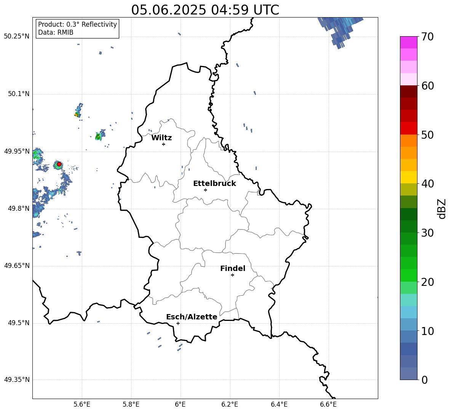The width and height of the screenshot is (451, 412).
Task: Click the 50.25°N latitude label
Action: 17,37
